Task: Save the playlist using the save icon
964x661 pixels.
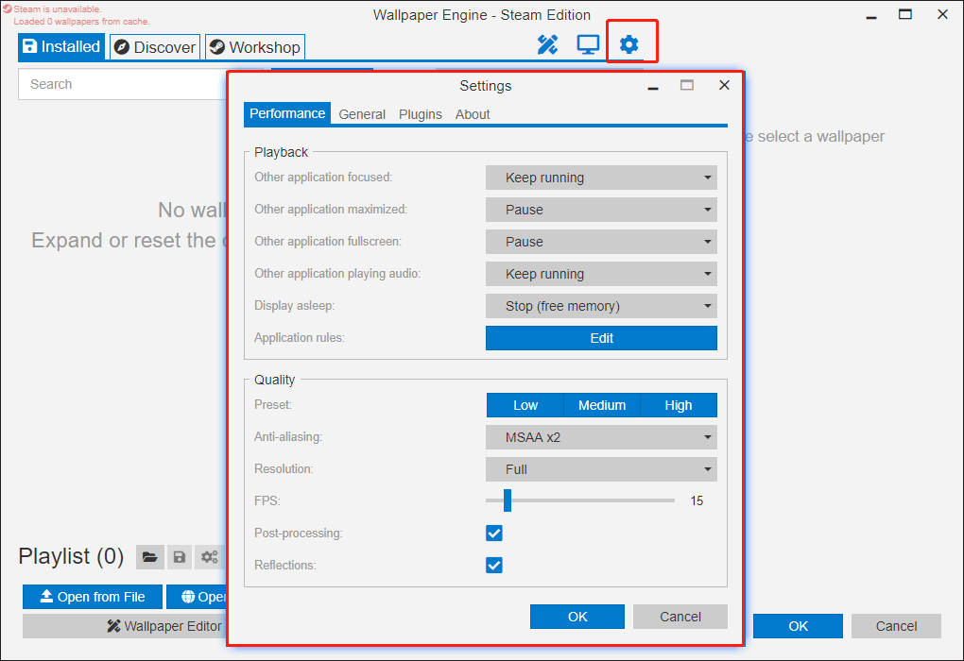Action: click(x=180, y=556)
